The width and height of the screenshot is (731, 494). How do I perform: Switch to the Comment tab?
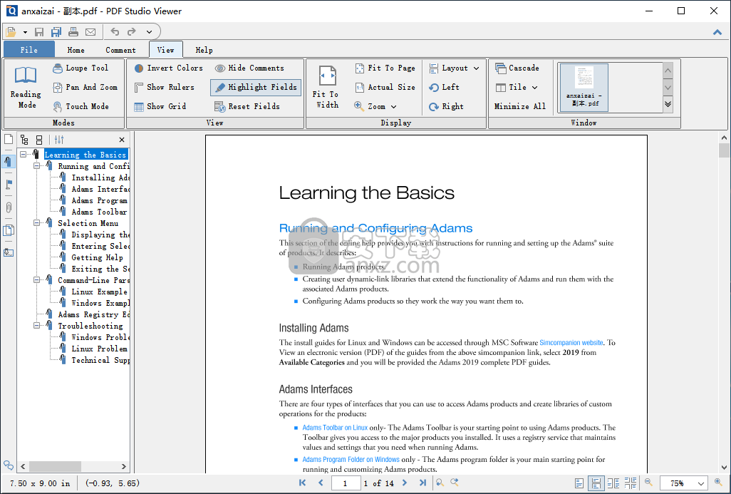(120, 50)
